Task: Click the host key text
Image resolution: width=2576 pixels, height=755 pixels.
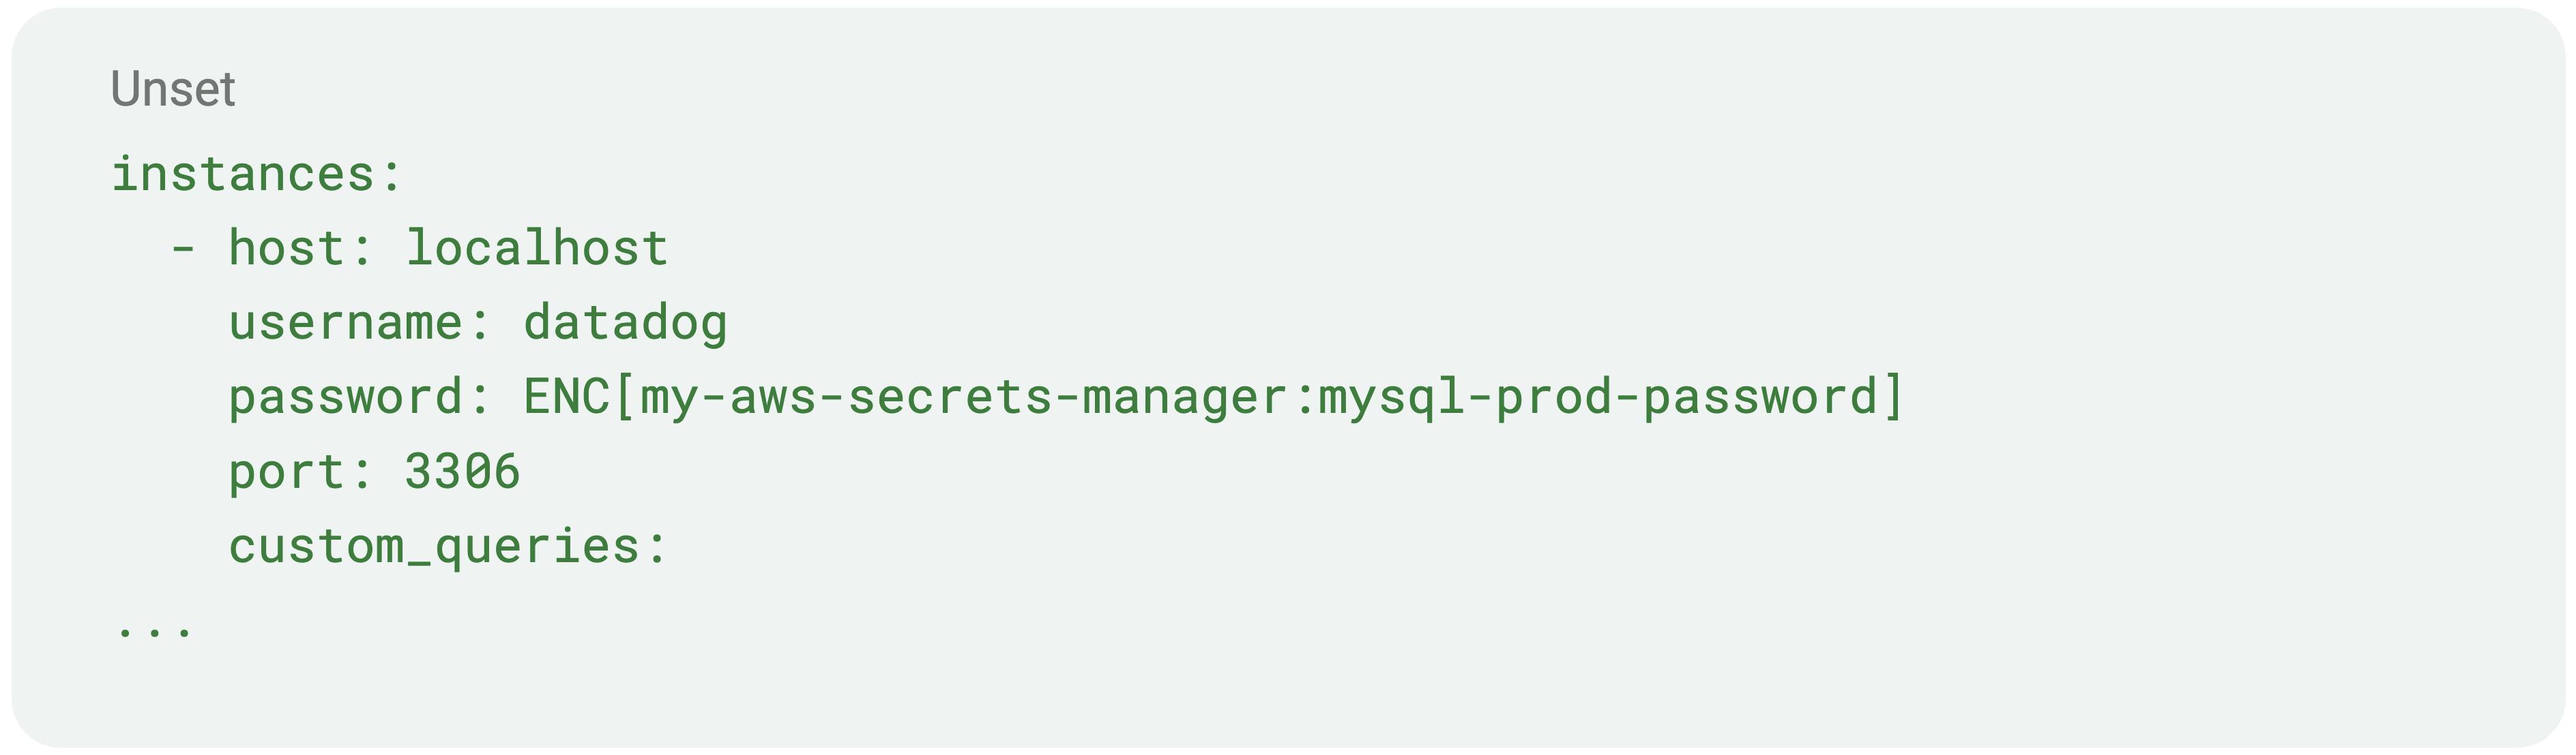Action: coord(287,247)
